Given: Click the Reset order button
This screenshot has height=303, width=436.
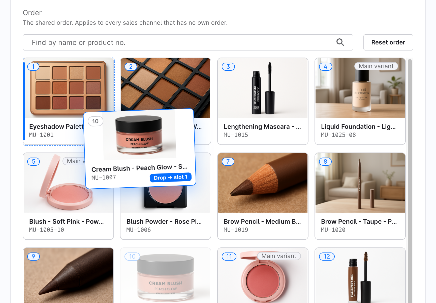Looking at the screenshot, I should click(388, 42).
